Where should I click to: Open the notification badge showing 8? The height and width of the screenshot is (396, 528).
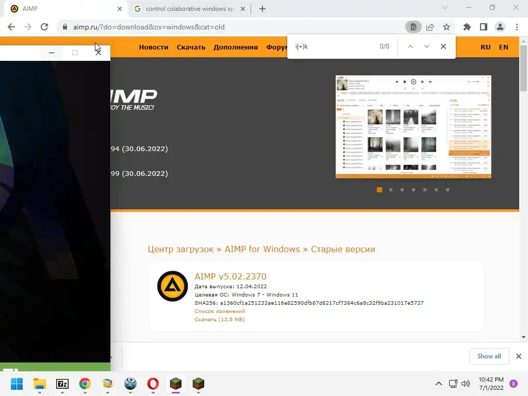pos(514,384)
